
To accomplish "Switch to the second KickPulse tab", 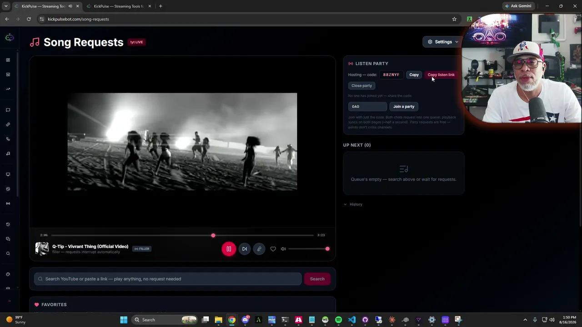I will (119, 6).
